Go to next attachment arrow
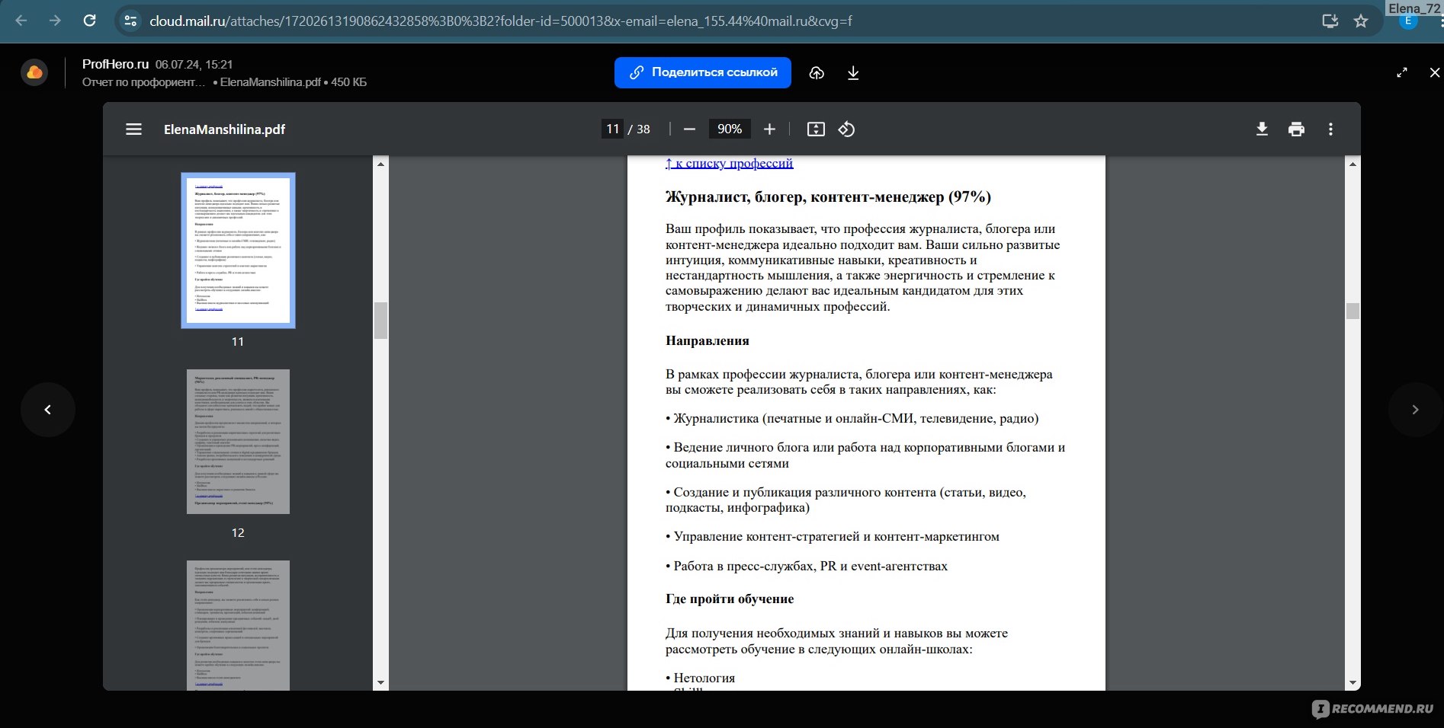Image resolution: width=1444 pixels, height=728 pixels. 1415,410
